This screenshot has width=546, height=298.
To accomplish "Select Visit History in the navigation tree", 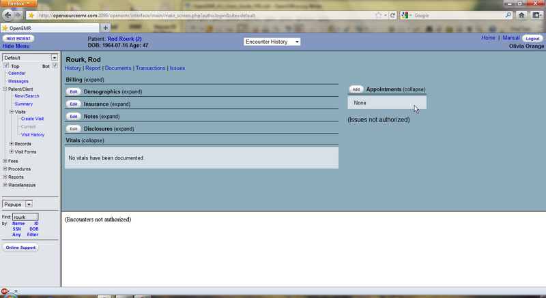I will pos(32,134).
